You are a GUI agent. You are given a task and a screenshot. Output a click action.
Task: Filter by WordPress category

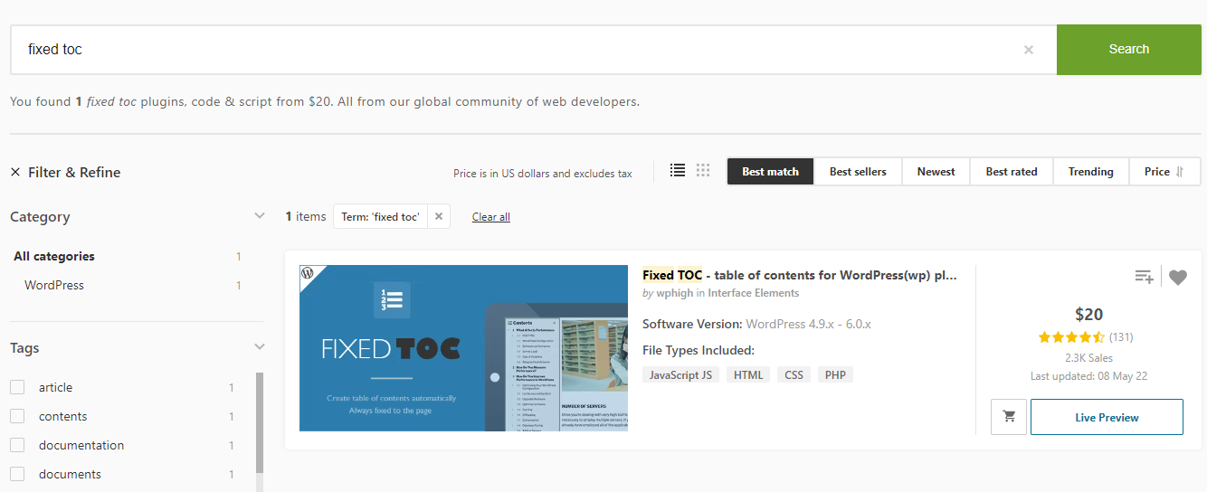click(x=54, y=285)
